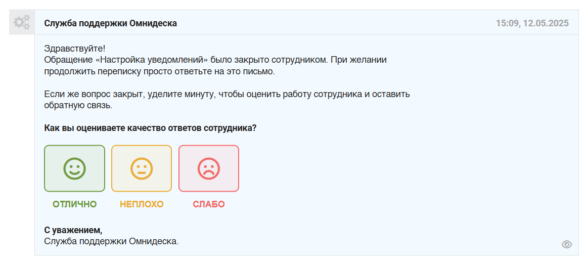Click the sentence starting Если же вопрос закрыт
This screenshot has width=588, height=265.
(x=227, y=95)
